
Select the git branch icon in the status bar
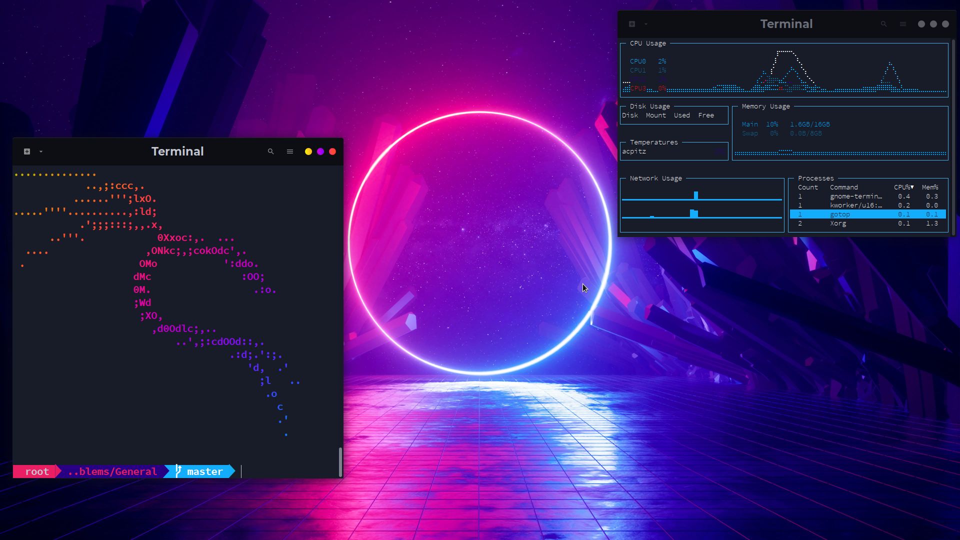coord(177,471)
